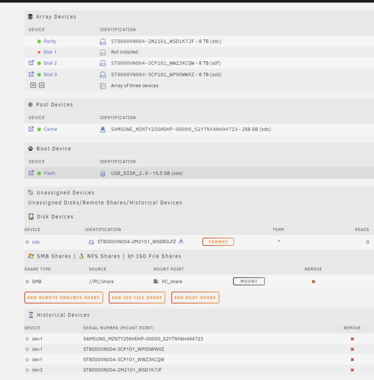Add a remote SMB/NFS share
The image size is (374, 380).
(x=64, y=297)
